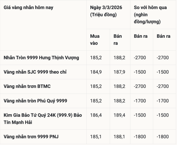Click the 'Giá vàng nhẫn hôm nay' header cell
This screenshot has height=145, width=177.
tap(28, 8)
